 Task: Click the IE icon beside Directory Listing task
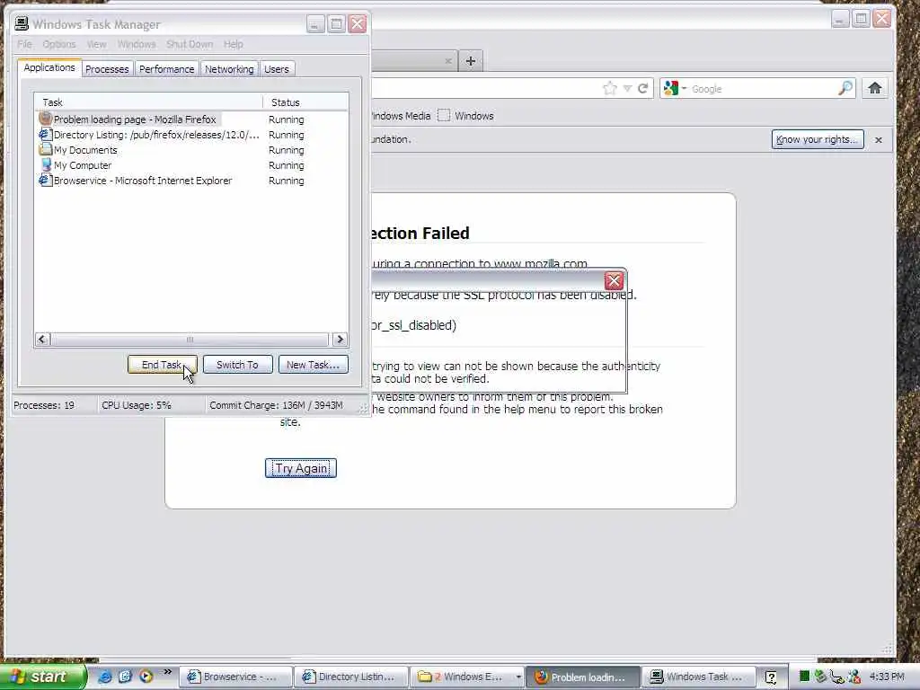(45, 135)
